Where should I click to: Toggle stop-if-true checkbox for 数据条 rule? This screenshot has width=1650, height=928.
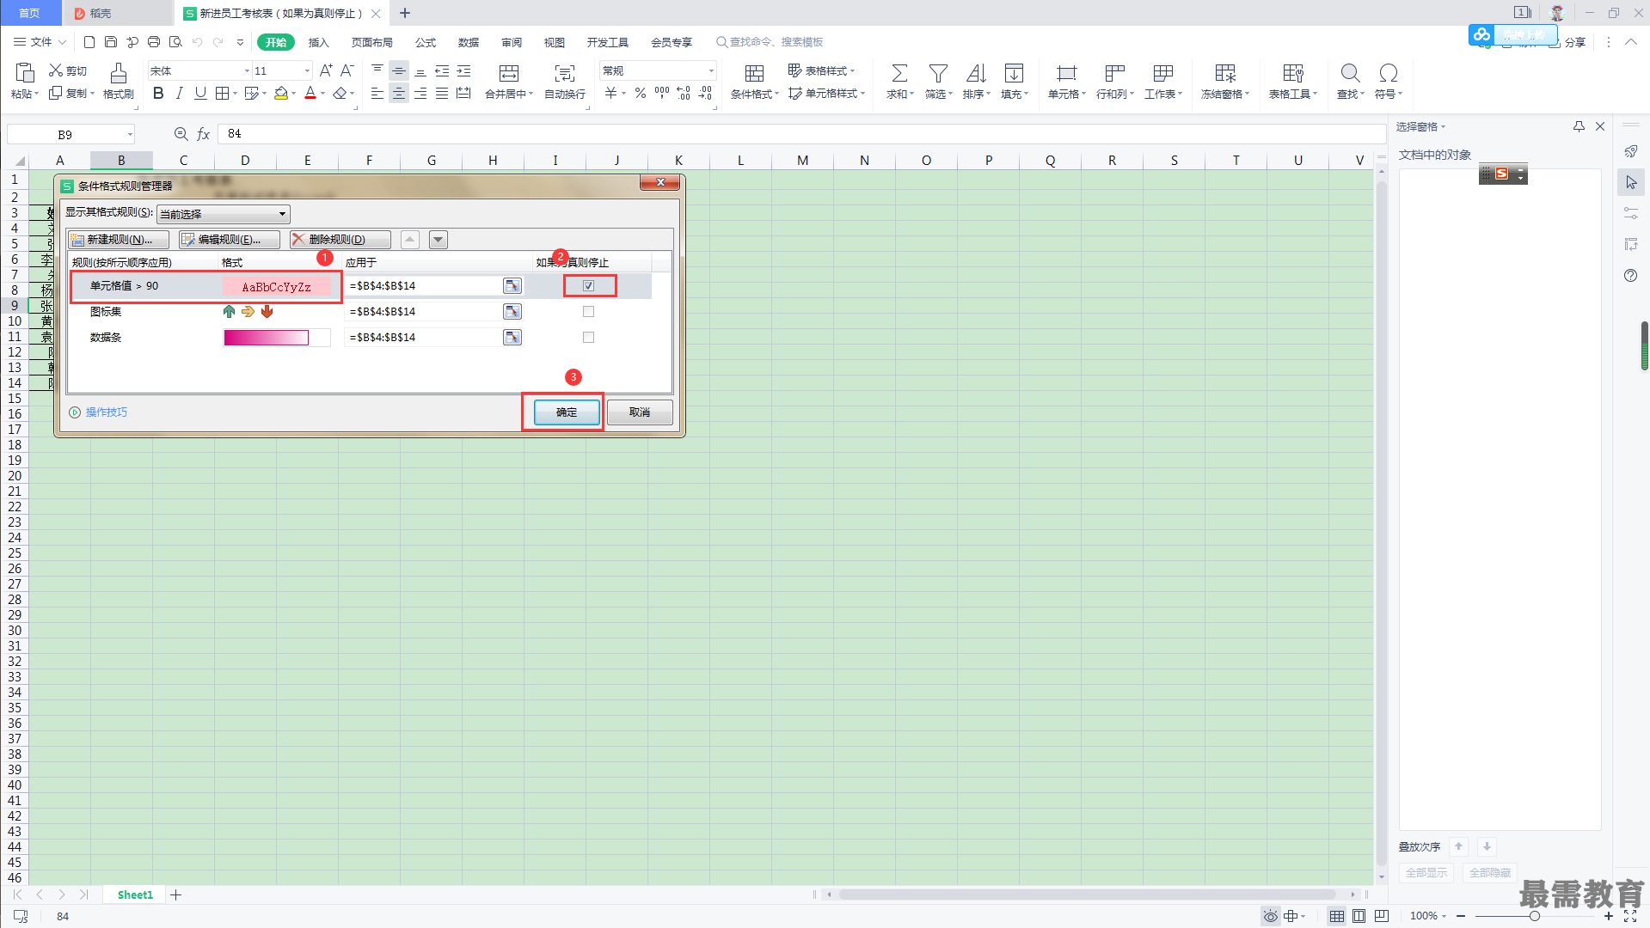pyautogui.click(x=589, y=338)
